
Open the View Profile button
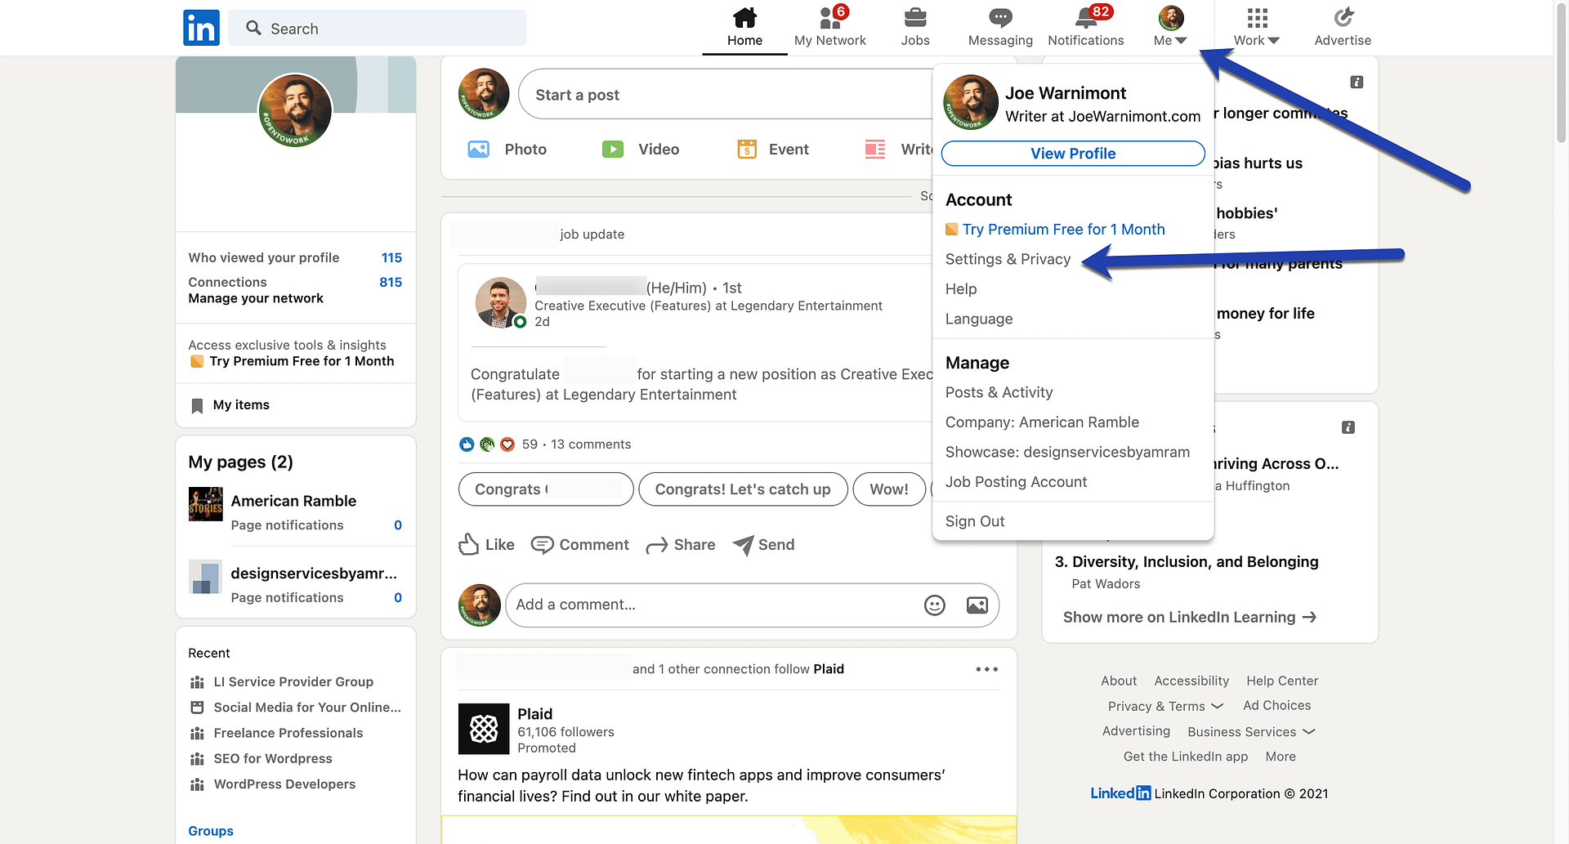(1072, 154)
